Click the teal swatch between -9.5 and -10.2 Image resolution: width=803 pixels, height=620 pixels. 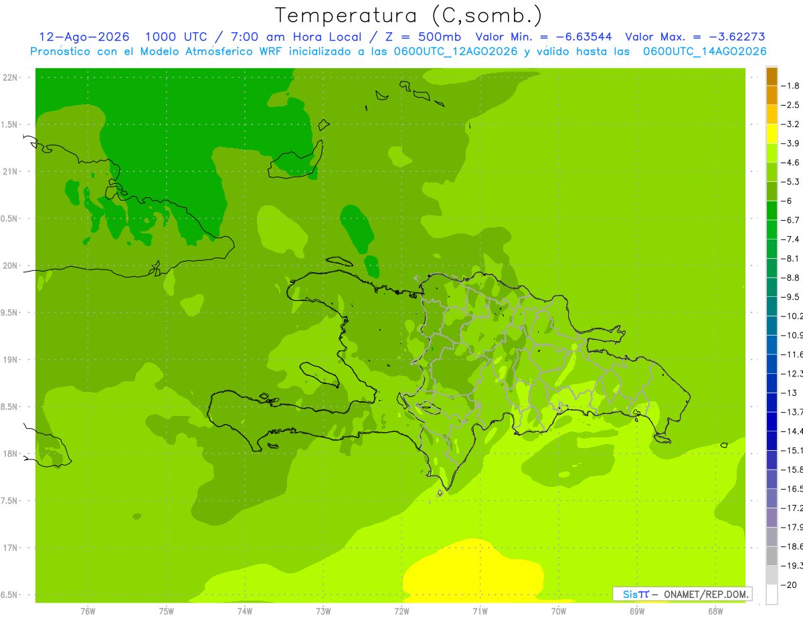(772, 306)
